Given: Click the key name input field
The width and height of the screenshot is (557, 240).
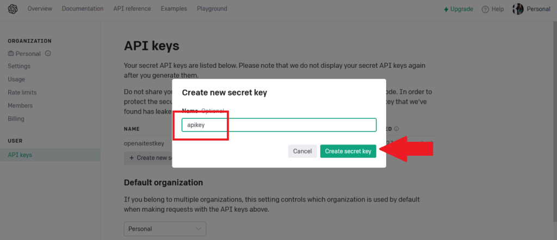Looking at the screenshot, I should pos(278,125).
